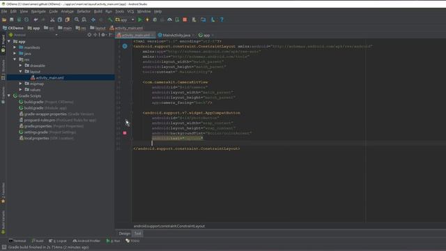Collapse the layout folder
The width and height of the screenshot is (446, 251).
click(20, 71)
